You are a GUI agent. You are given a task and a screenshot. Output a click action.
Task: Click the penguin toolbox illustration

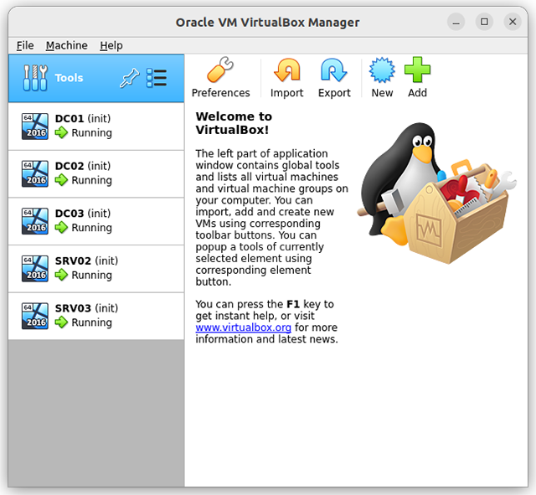coord(436,193)
